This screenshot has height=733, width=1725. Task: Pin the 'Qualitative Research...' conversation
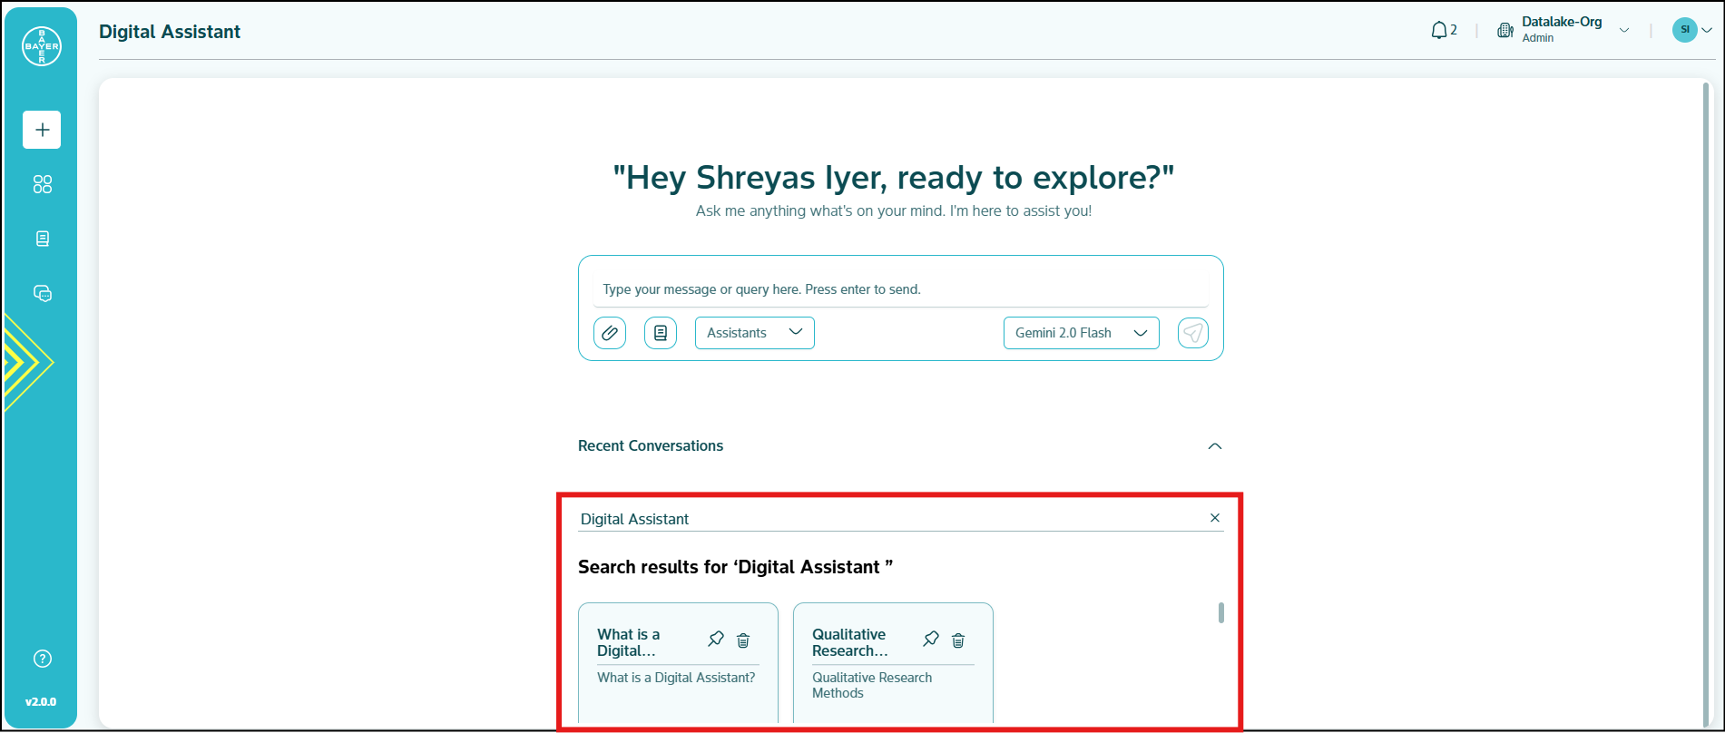(931, 640)
